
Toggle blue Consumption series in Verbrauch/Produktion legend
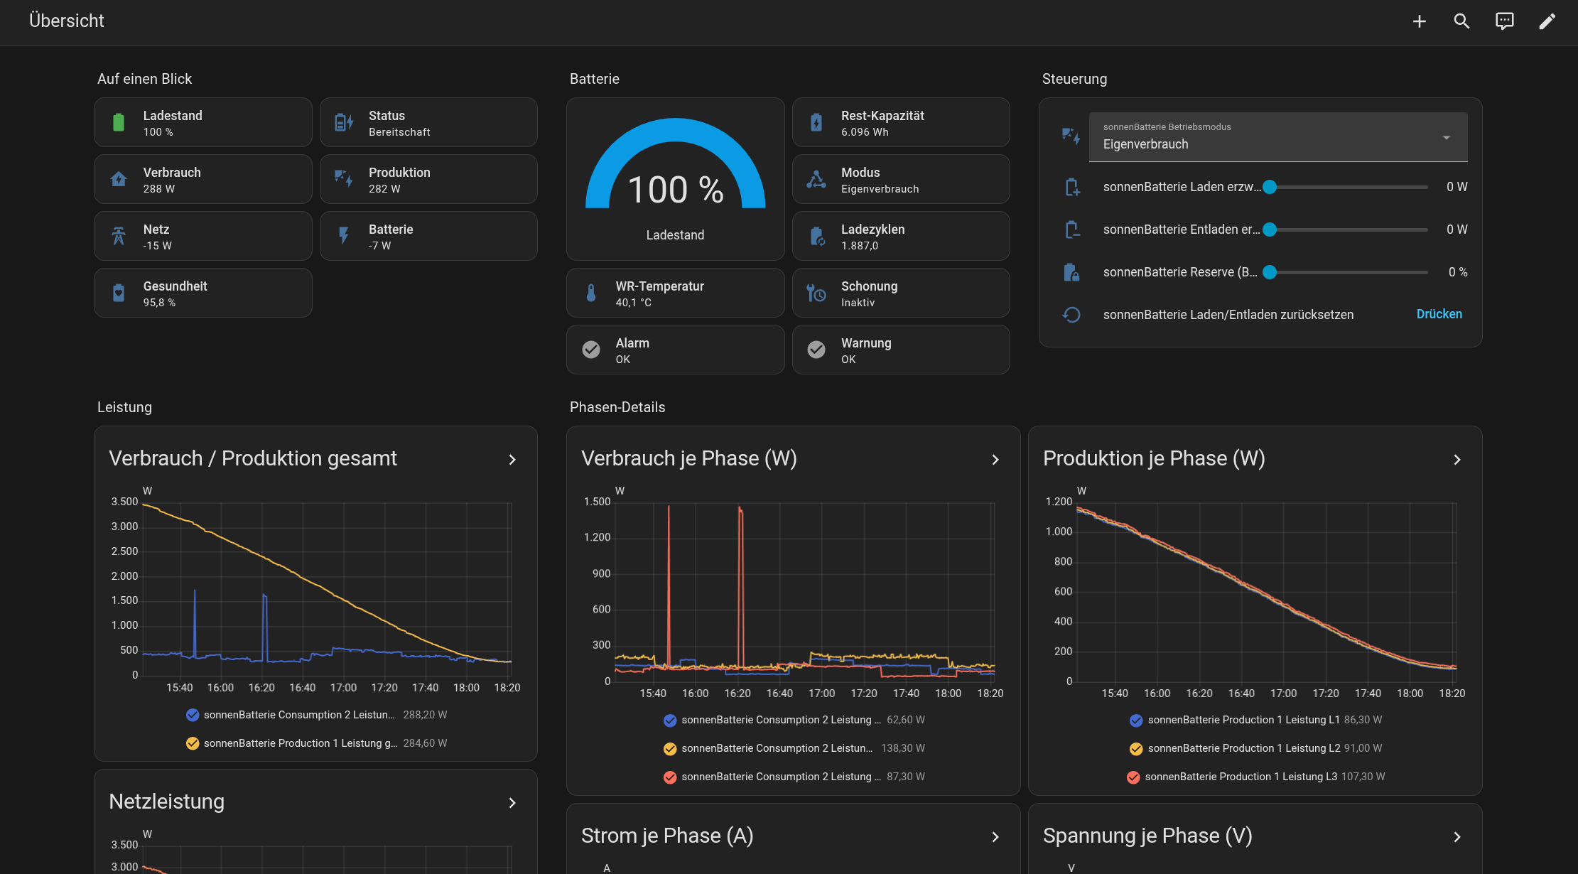[193, 715]
